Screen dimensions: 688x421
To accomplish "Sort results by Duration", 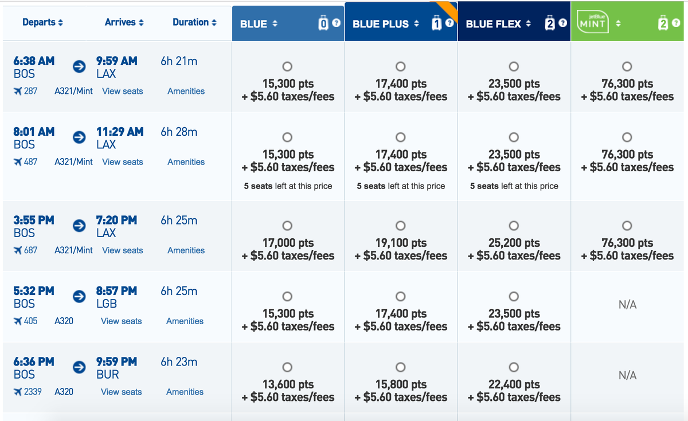I will point(194,22).
